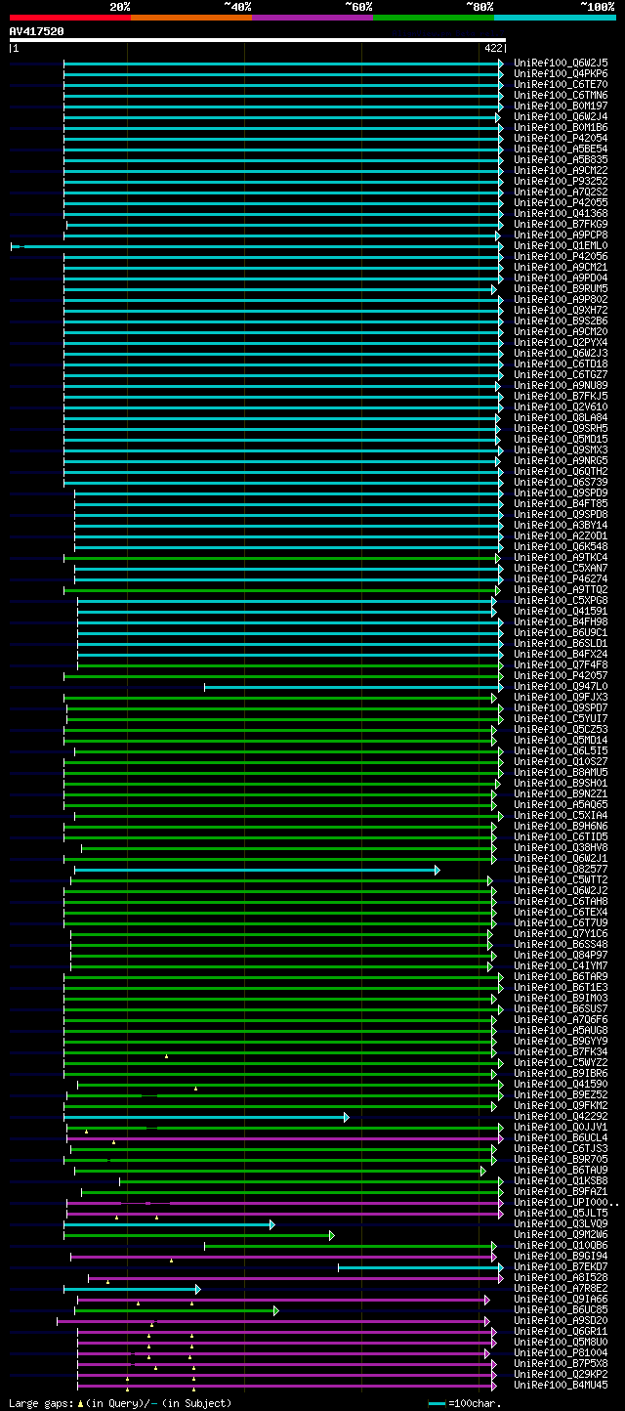625x1411 pixels.
Task: Select hit label UniRef100_C6TGZ7
Action: click(561, 374)
